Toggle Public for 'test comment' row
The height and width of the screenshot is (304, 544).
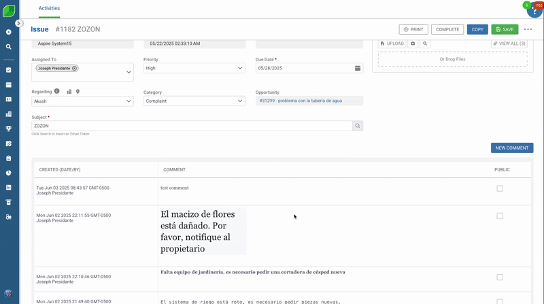click(x=500, y=188)
